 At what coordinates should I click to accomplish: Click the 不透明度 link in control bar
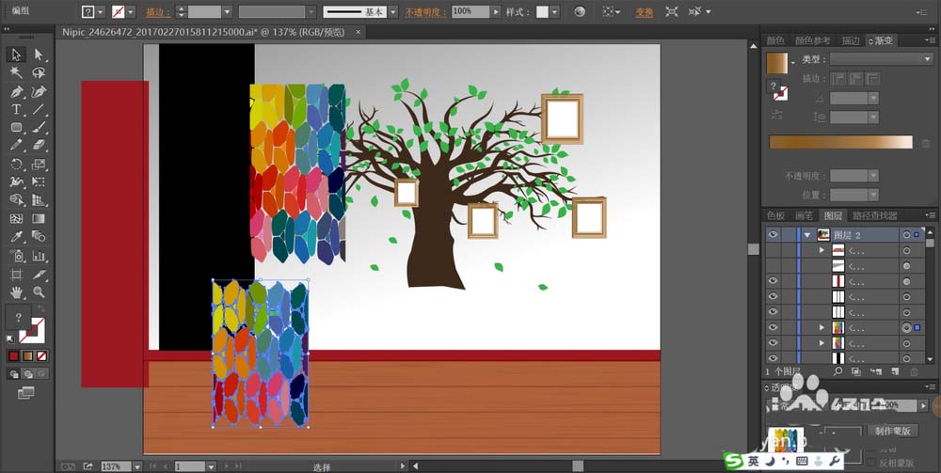click(x=425, y=12)
